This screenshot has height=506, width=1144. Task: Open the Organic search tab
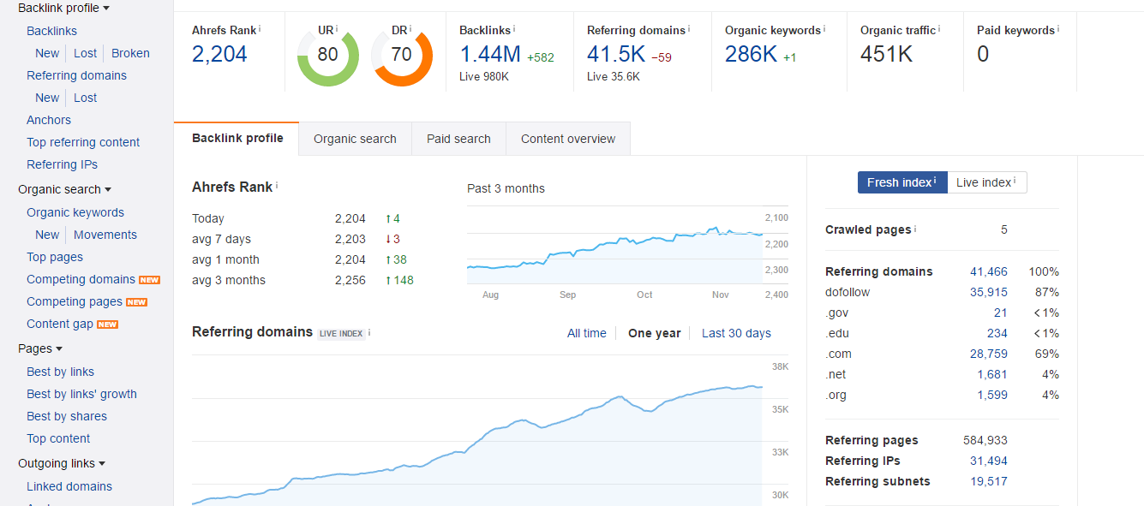pos(355,139)
